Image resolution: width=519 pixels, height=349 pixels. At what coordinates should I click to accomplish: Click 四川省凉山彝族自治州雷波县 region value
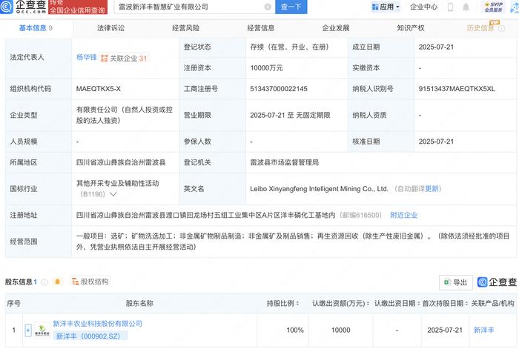coord(121,162)
